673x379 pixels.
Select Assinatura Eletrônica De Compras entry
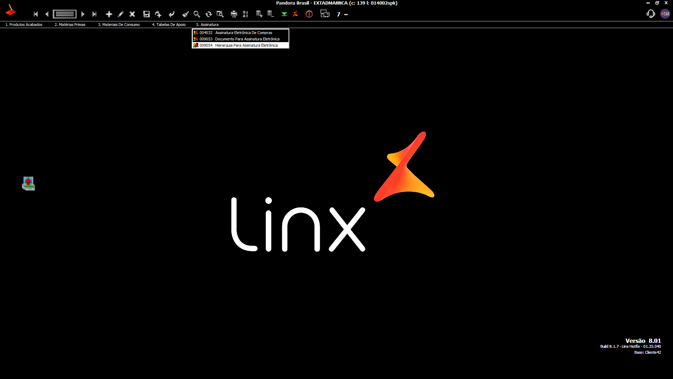click(x=243, y=33)
